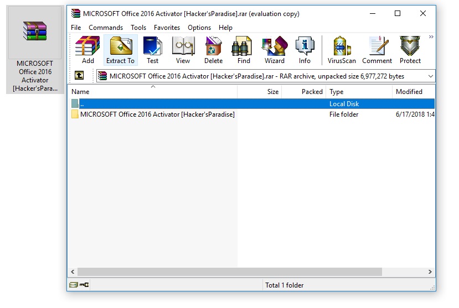Viewport: 459px width, 308px height.
Task: Sort by Size column header
Action: point(259,91)
